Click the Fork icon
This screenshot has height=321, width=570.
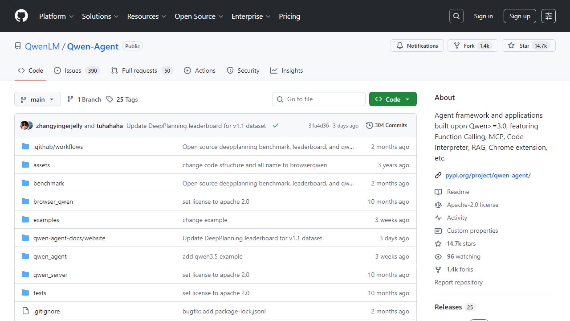(457, 45)
